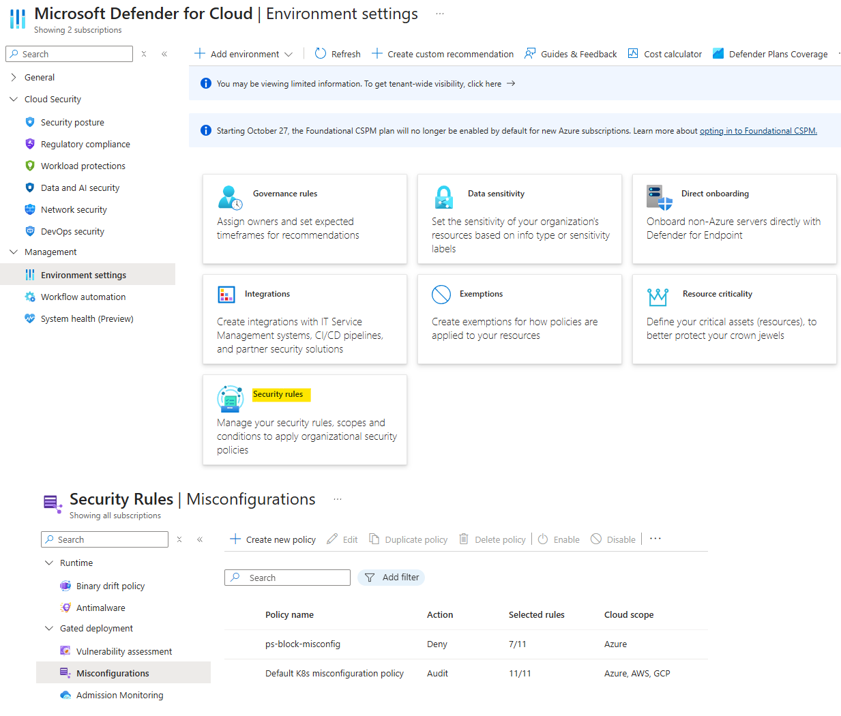Screen dimensions: 841x716
Task: Click the Resource criticality crown icon
Action: (x=658, y=297)
